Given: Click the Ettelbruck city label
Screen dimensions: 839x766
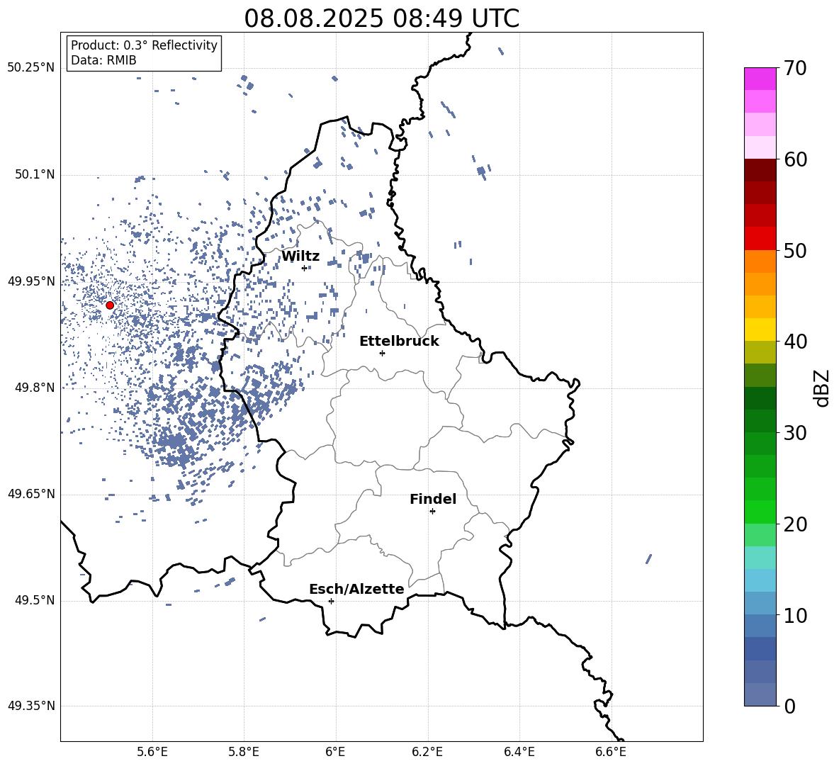Looking at the screenshot, I should [399, 342].
